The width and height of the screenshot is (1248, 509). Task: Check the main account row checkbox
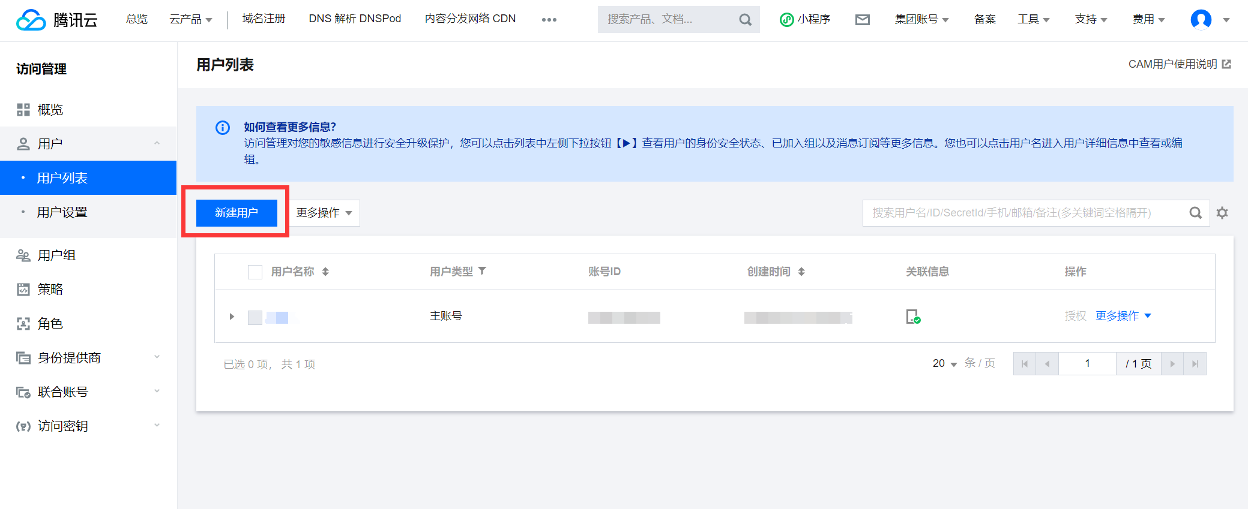255,317
